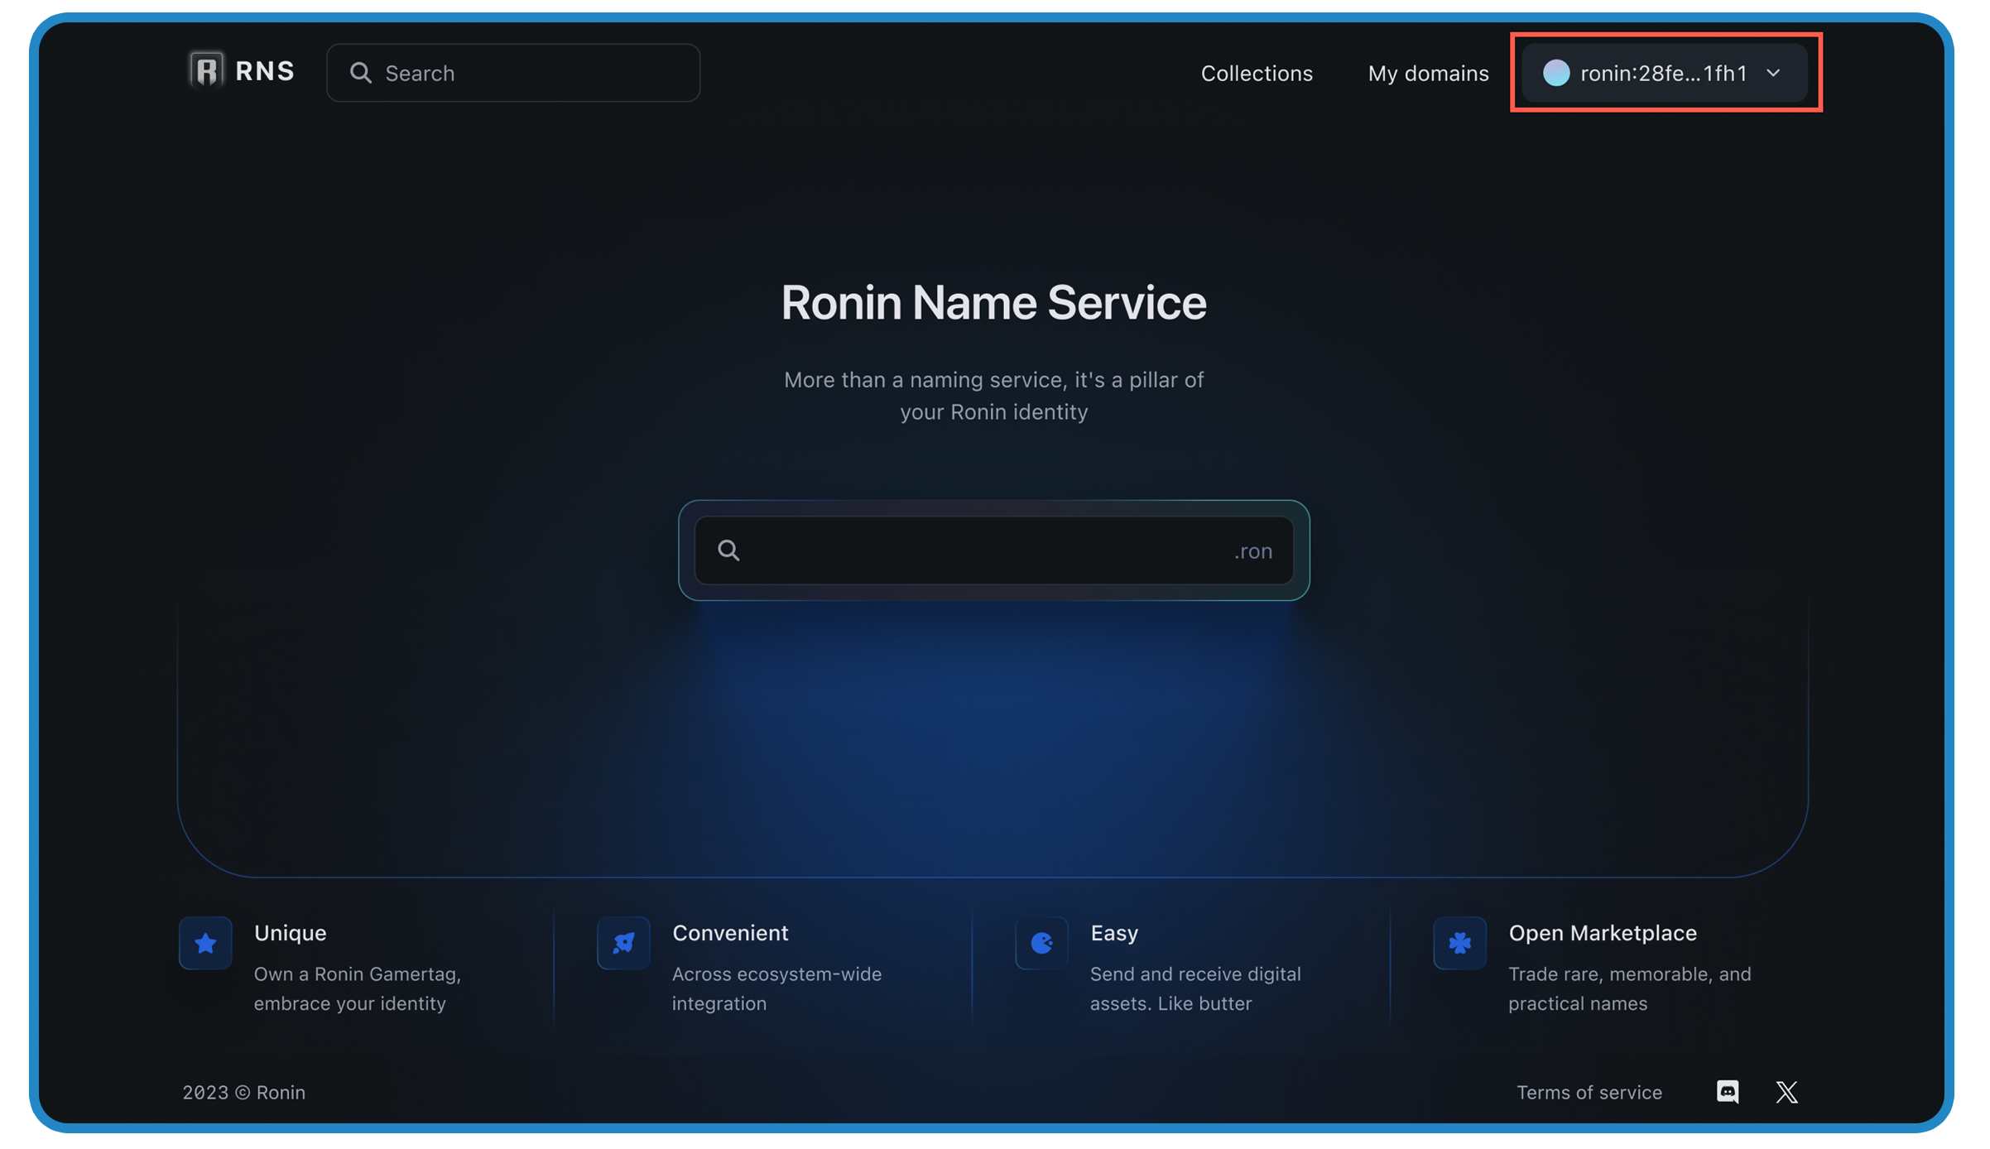Click the Open Marketplace asterisk icon

[x=1459, y=943]
